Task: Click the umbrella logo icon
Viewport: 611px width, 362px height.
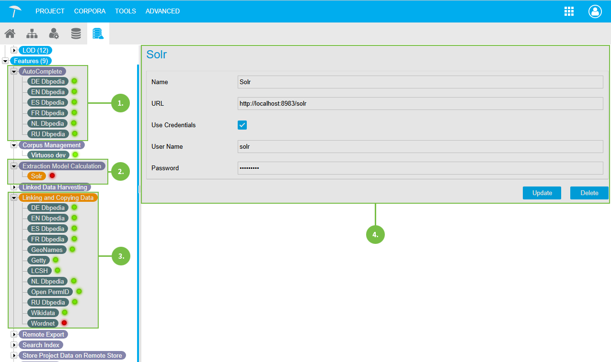Action: [x=15, y=11]
